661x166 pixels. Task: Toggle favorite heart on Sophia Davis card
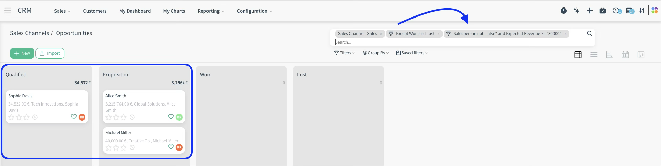[x=73, y=117]
